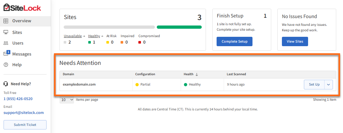The height and width of the screenshot is (133, 343).
Task: Click the green healthy sites progress bar
Action: pos(179,27)
